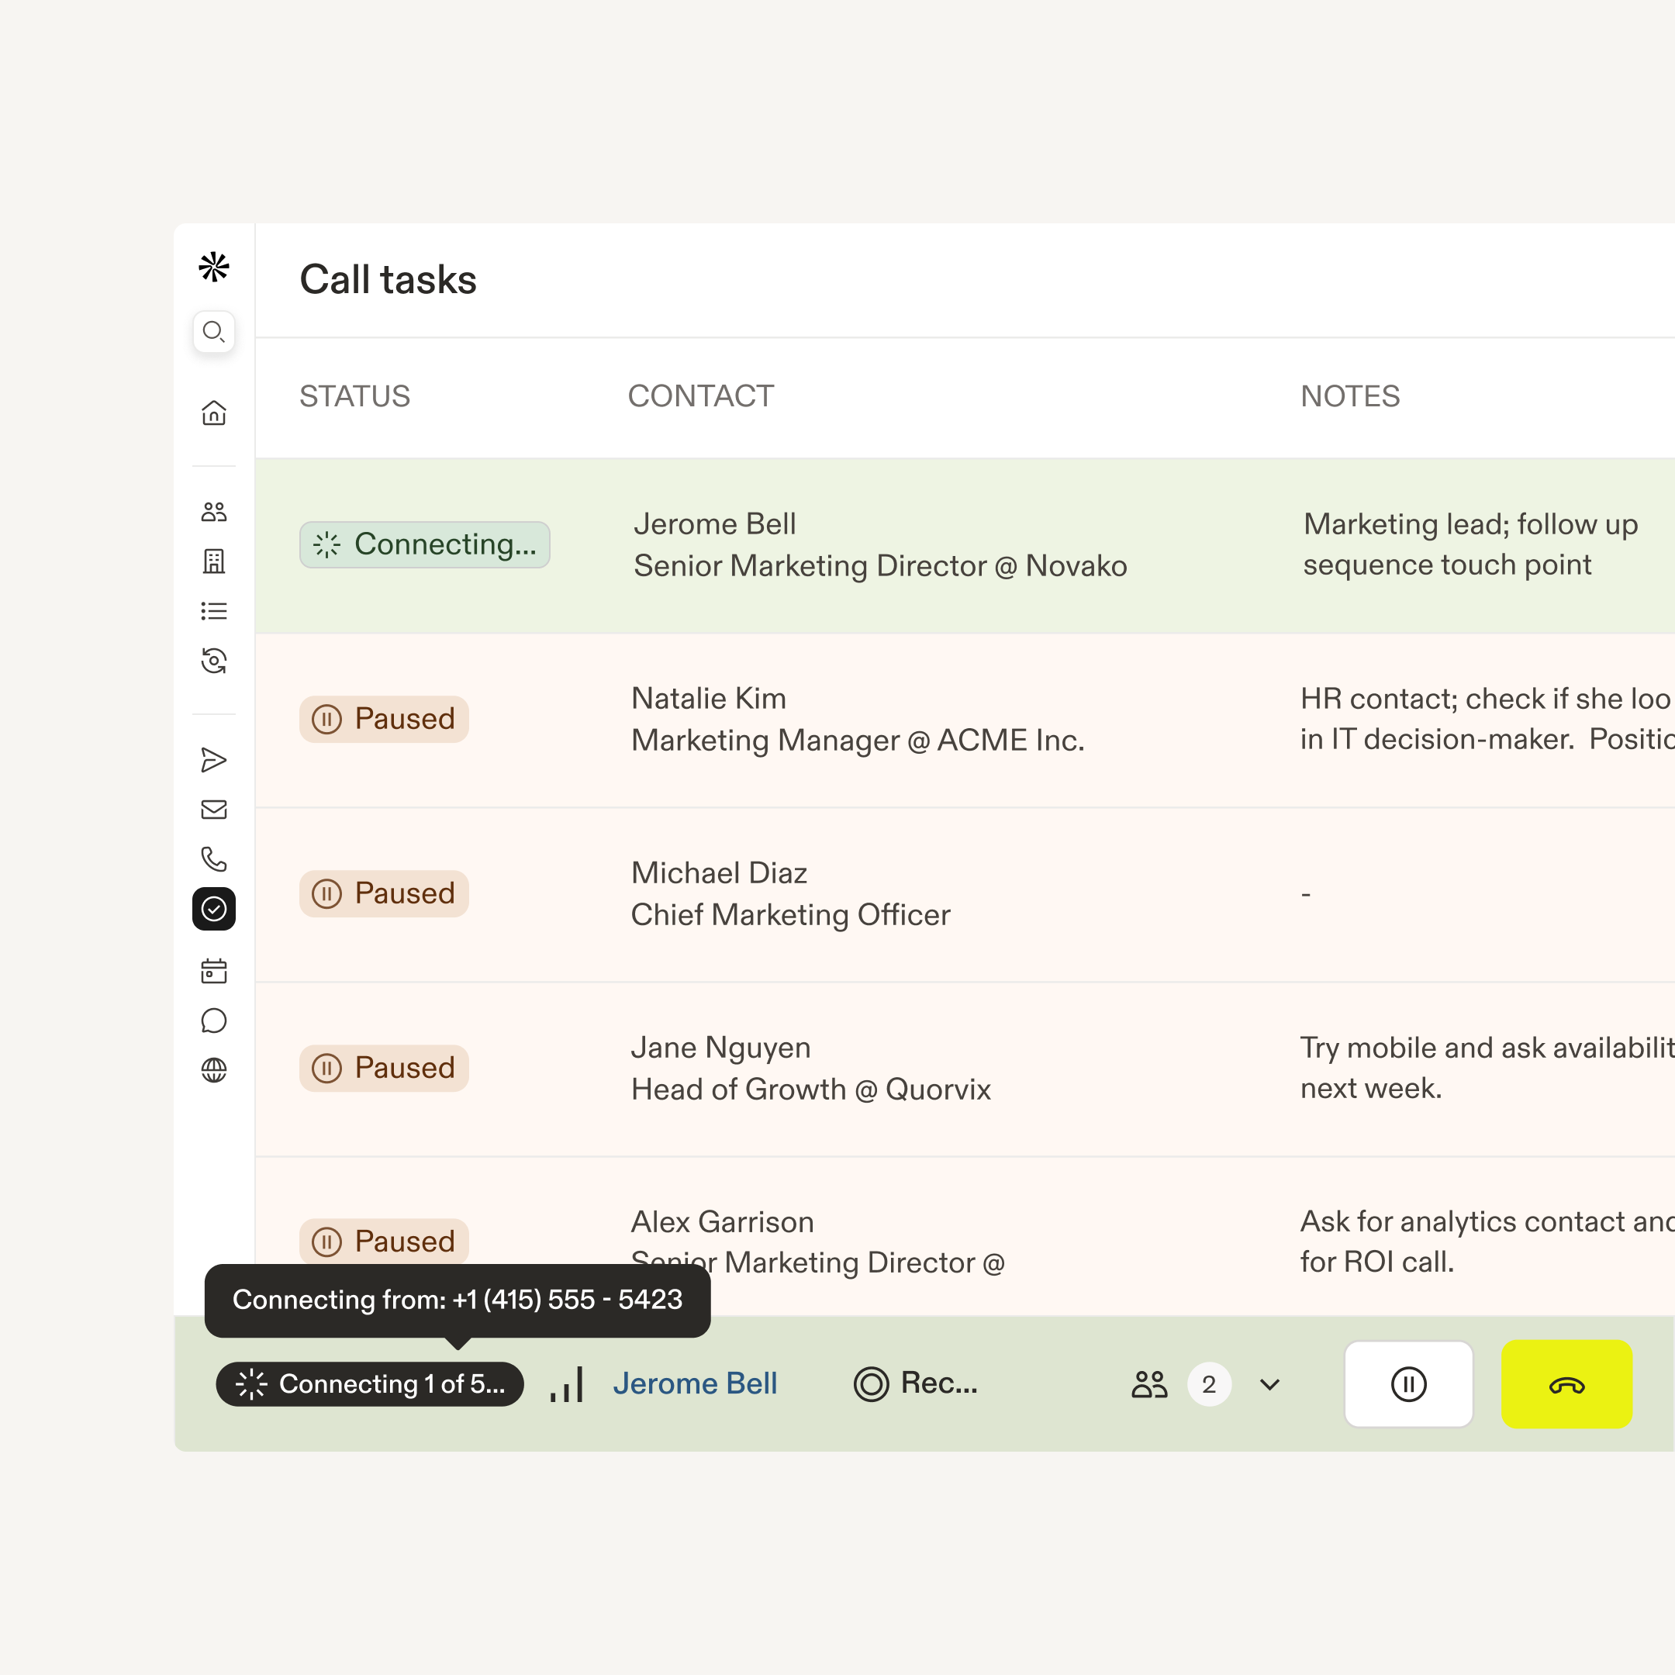Select the Phone icon in sidebar

tap(213, 859)
